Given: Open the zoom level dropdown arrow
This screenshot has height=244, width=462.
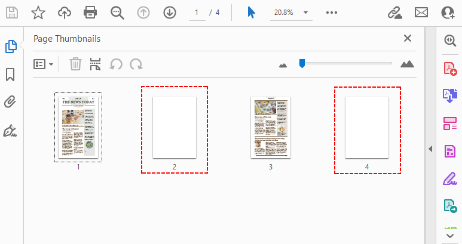Looking at the screenshot, I should 305,13.
